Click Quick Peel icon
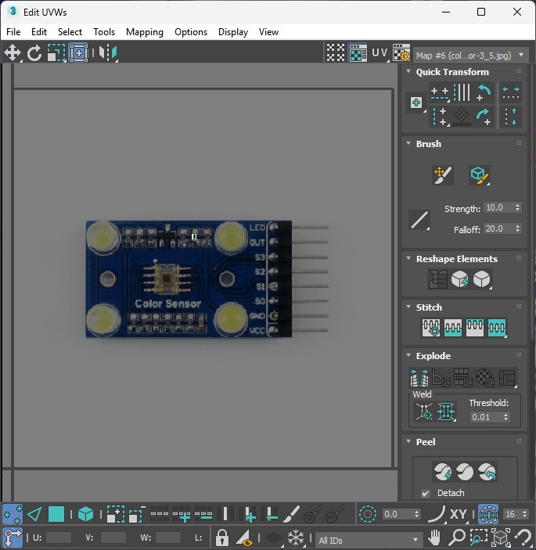The height and width of the screenshot is (550, 536). pos(443,472)
